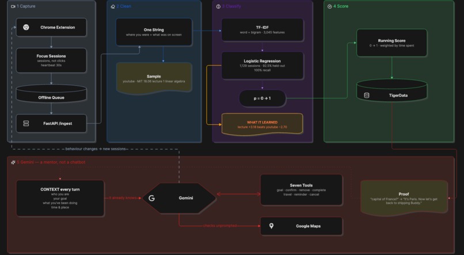Select the Focus Sessions node
This screenshot has width=464, height=255.
click(51, 60)
